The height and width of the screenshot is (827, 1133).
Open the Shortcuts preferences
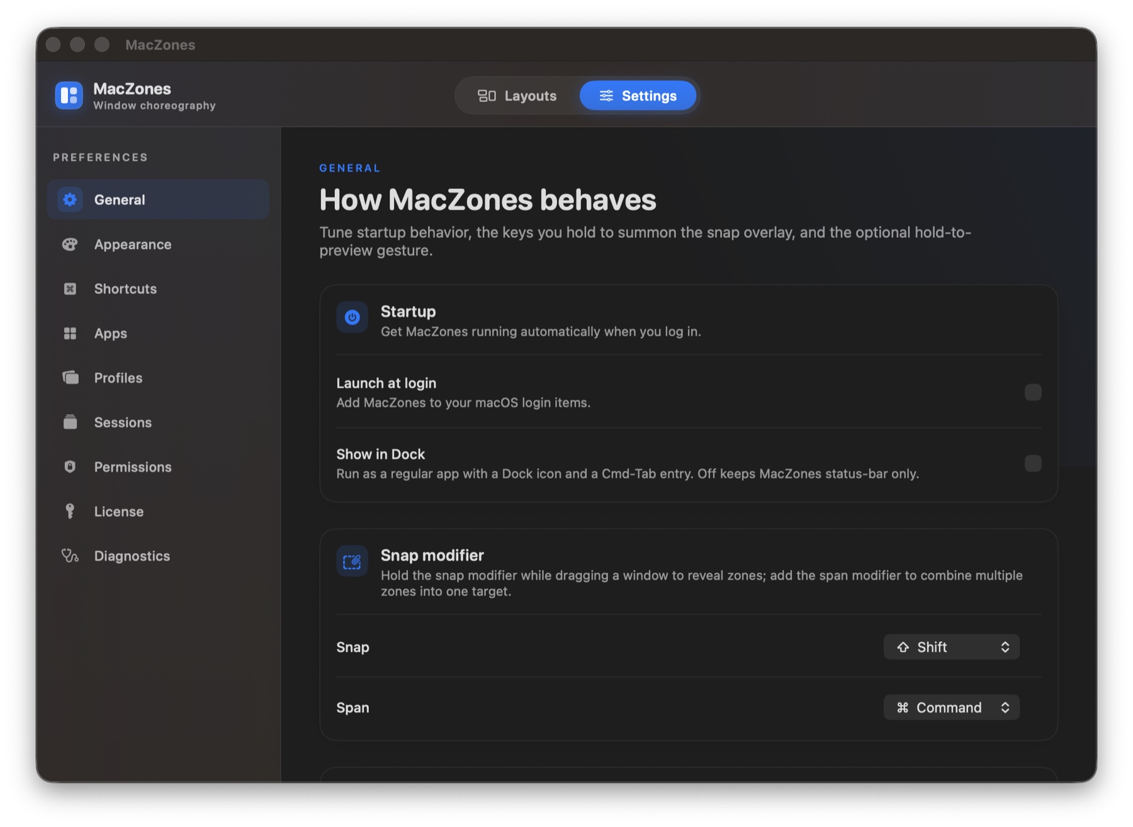158,289
